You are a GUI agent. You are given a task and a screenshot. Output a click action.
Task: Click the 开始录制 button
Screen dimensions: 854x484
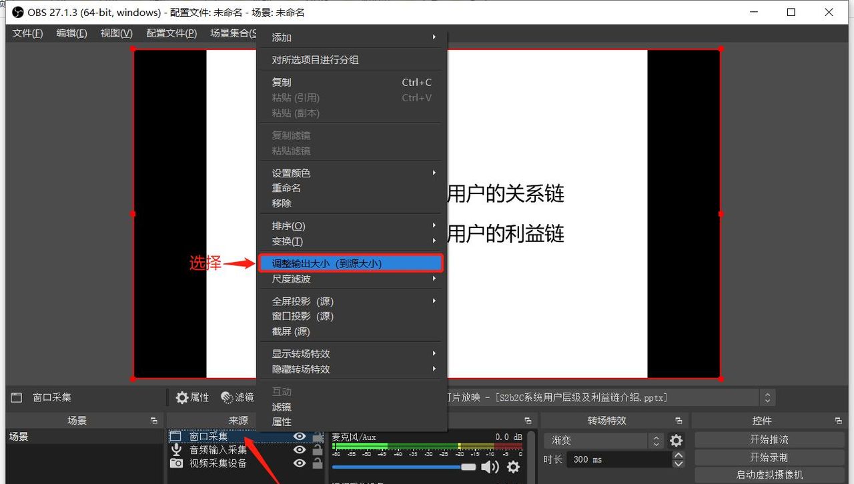click(769, 457)
